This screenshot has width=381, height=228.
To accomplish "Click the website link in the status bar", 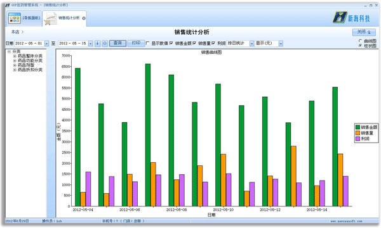I will [x=346, y=221].
